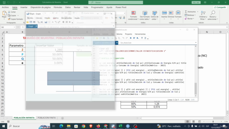Switch to Page Break Preview in status bar

coord(200,121)
